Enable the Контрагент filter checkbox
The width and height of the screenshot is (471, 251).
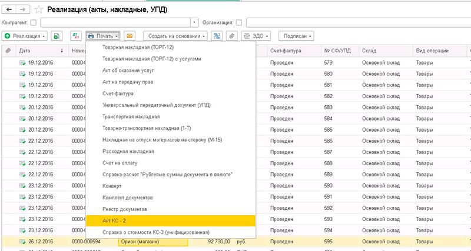pyautogui.click(x=33, y=22)
